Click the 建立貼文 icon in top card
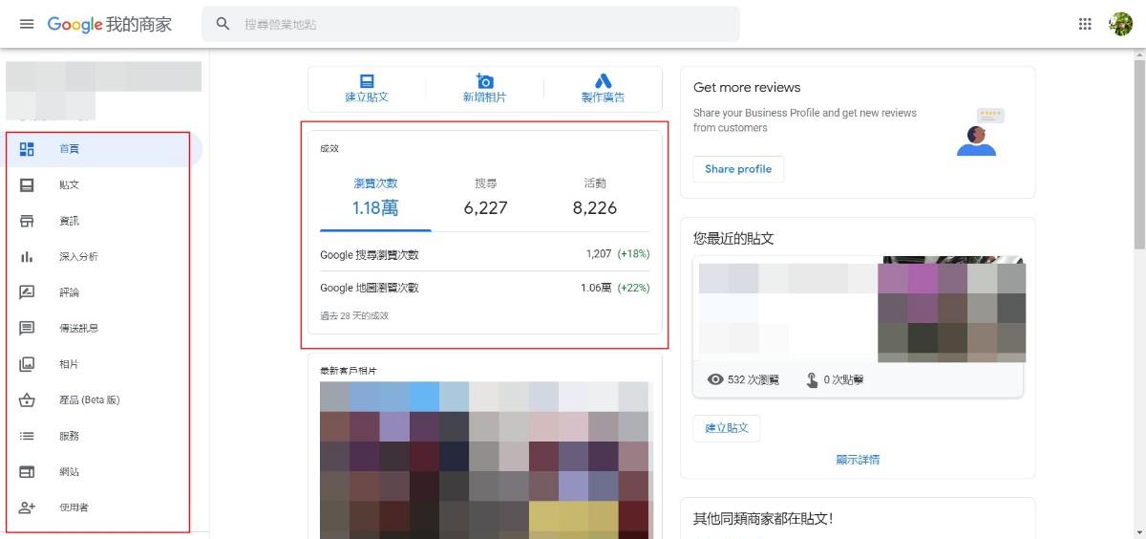 pyautogui.click(x=367, y=81)
